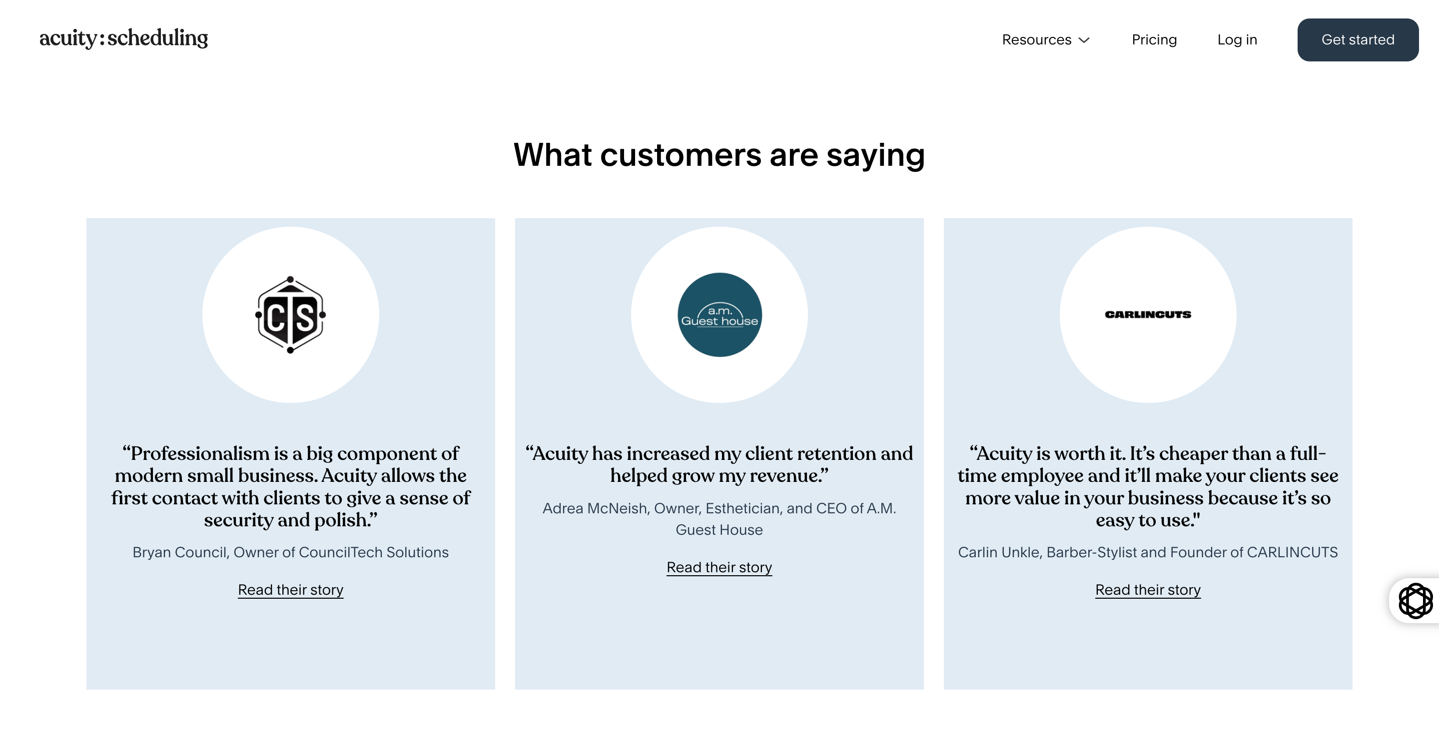
Task: Click the Get started button
Action: (1358, 39)
